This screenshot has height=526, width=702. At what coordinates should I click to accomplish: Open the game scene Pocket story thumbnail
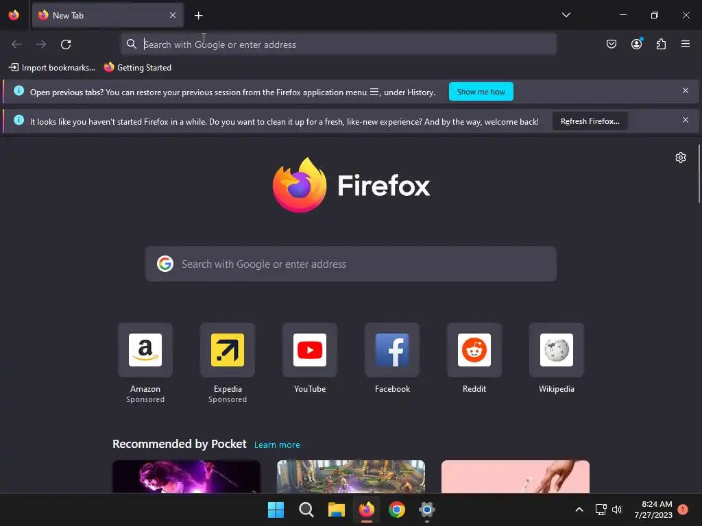[351, 477]
